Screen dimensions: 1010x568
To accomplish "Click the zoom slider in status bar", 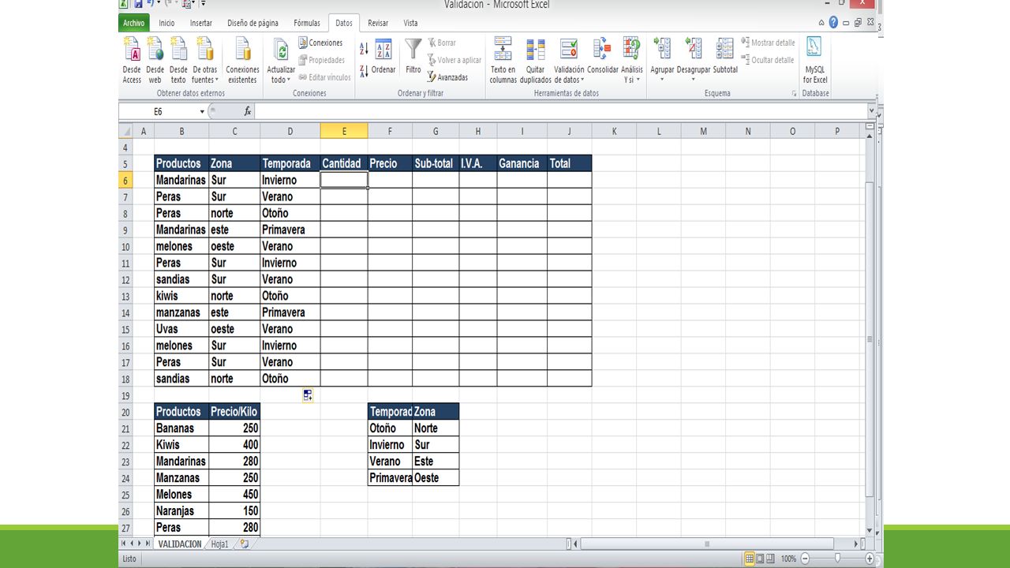I will (836, 559).
